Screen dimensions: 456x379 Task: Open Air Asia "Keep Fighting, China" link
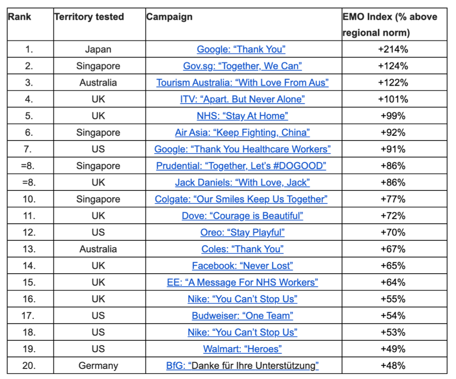pyautogui.click(x=242, y=132)
